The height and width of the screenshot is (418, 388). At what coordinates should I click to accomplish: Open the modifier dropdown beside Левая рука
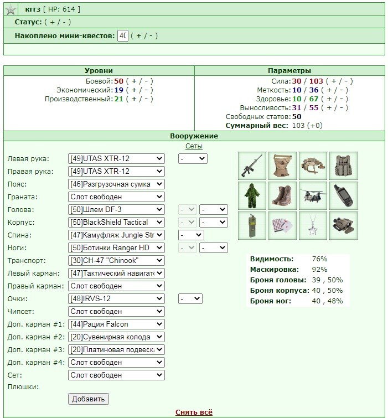(193, 158)
